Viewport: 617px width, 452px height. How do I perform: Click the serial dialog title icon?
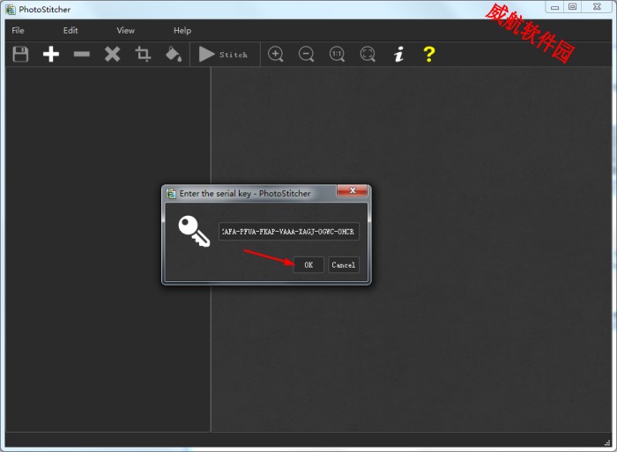click(x=171, y=193)
